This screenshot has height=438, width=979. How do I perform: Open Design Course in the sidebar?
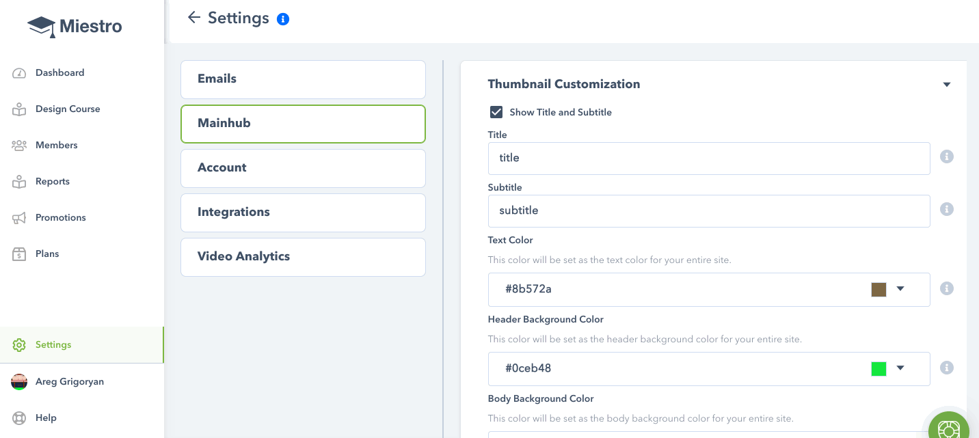(x=68, y=109)
